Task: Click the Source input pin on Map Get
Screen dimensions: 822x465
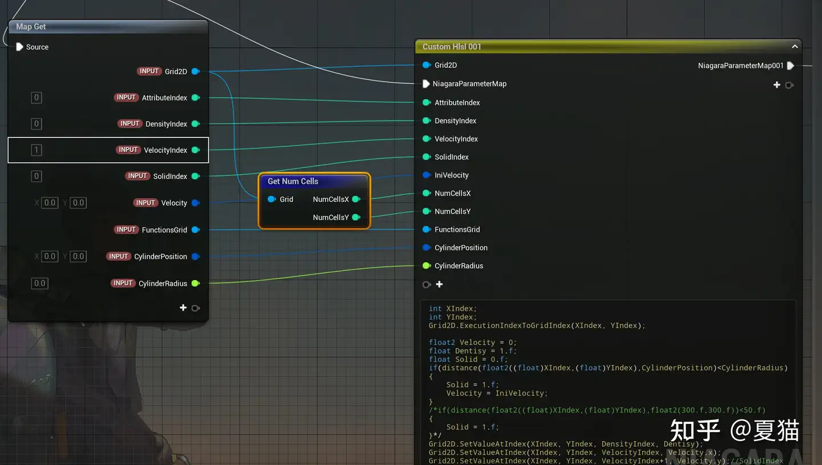Action: (x=20, y=47)
